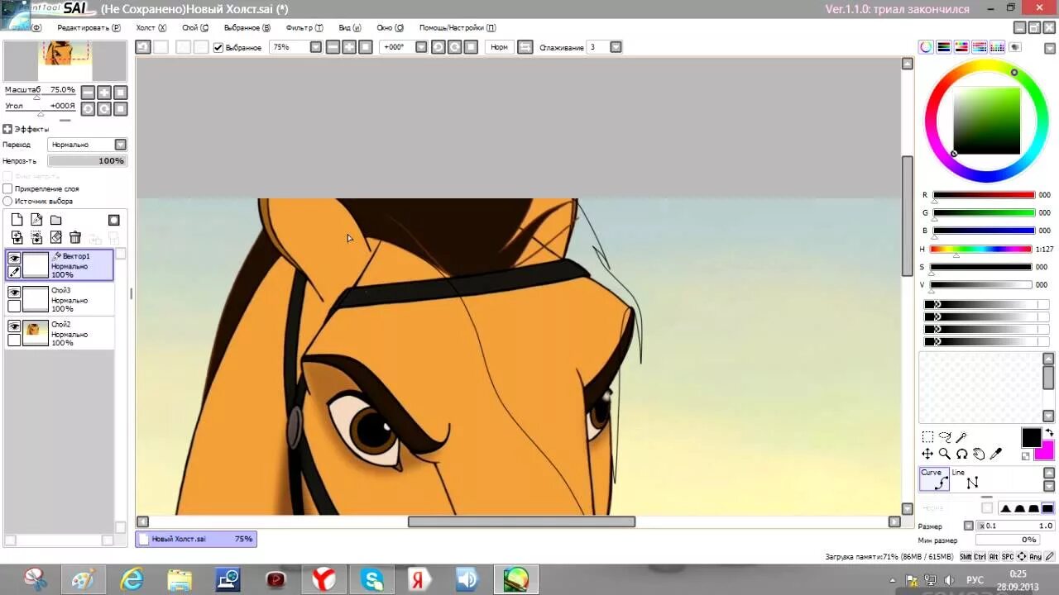The width and height of the screenshot is (1059, 595).
Task: Hide the Слой2 layer
Action: tap(14, 326)
